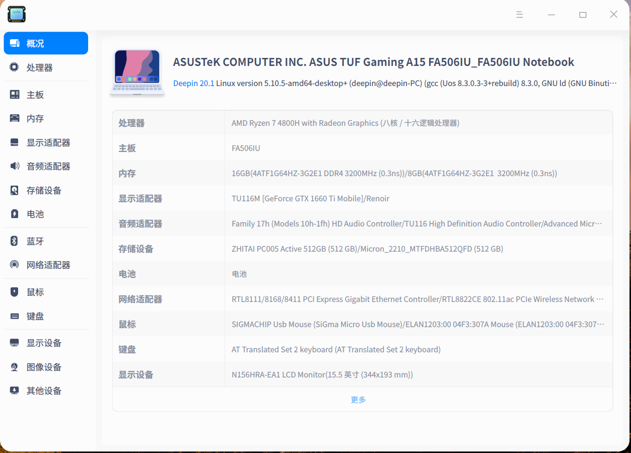631x453 pixels.
Task: Switch to the 主板 sidebar label
Action: [x=35, y=95]
